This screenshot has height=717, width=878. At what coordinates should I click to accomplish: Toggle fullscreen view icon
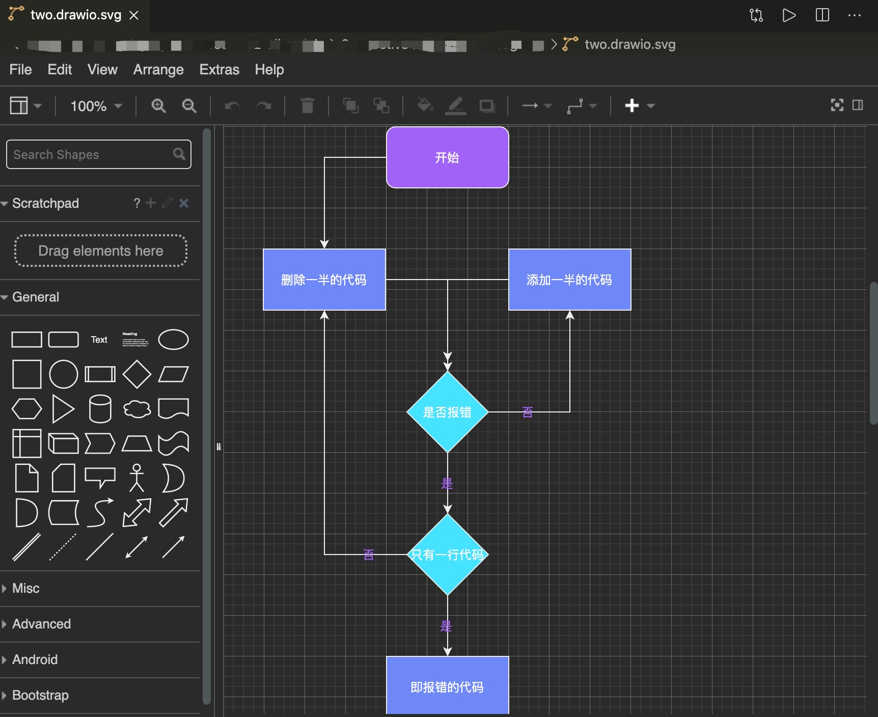[837, 105]
